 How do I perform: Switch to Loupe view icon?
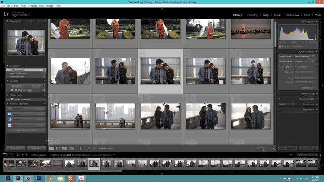[58, 148]
